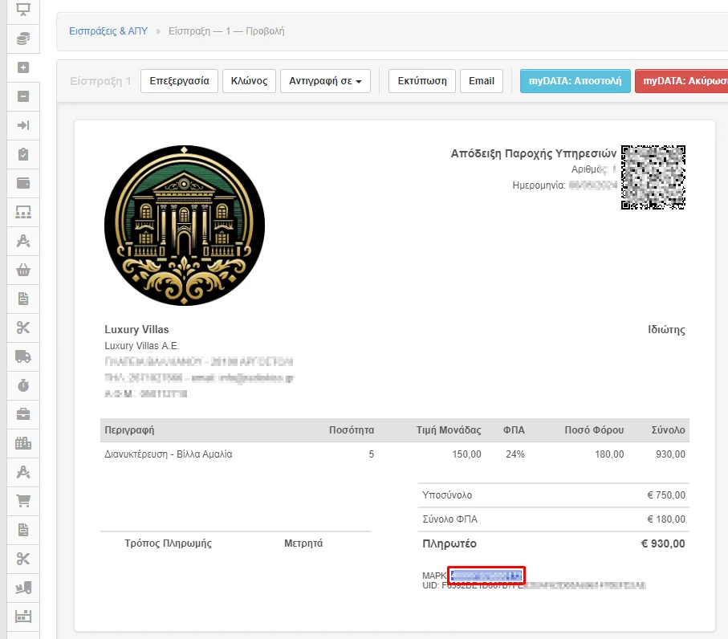The image size is (728, 639).
Task: Send invoice with 'myDATA: Αποστολή' button
Action: 575,81
